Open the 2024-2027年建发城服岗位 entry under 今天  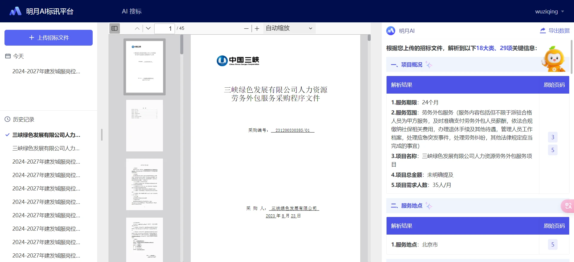click(x=46, y=71)
